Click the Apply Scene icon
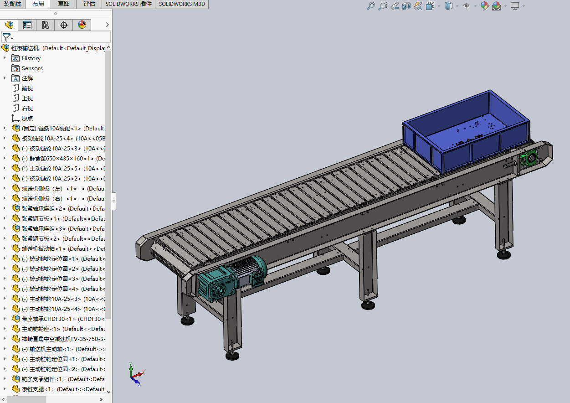 [x=496, y=6]
